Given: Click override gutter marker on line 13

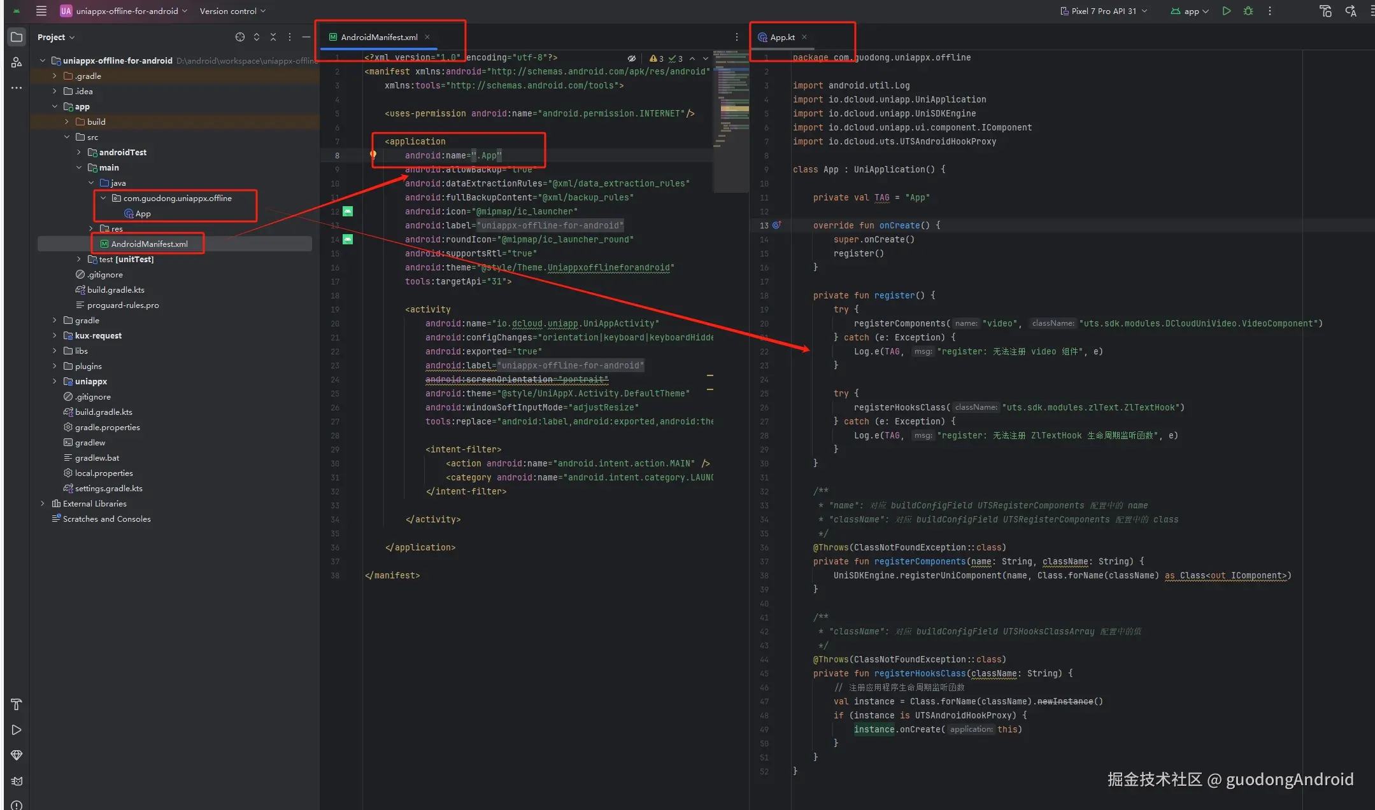Looking at the screenshot, I should tap(776, 225).
